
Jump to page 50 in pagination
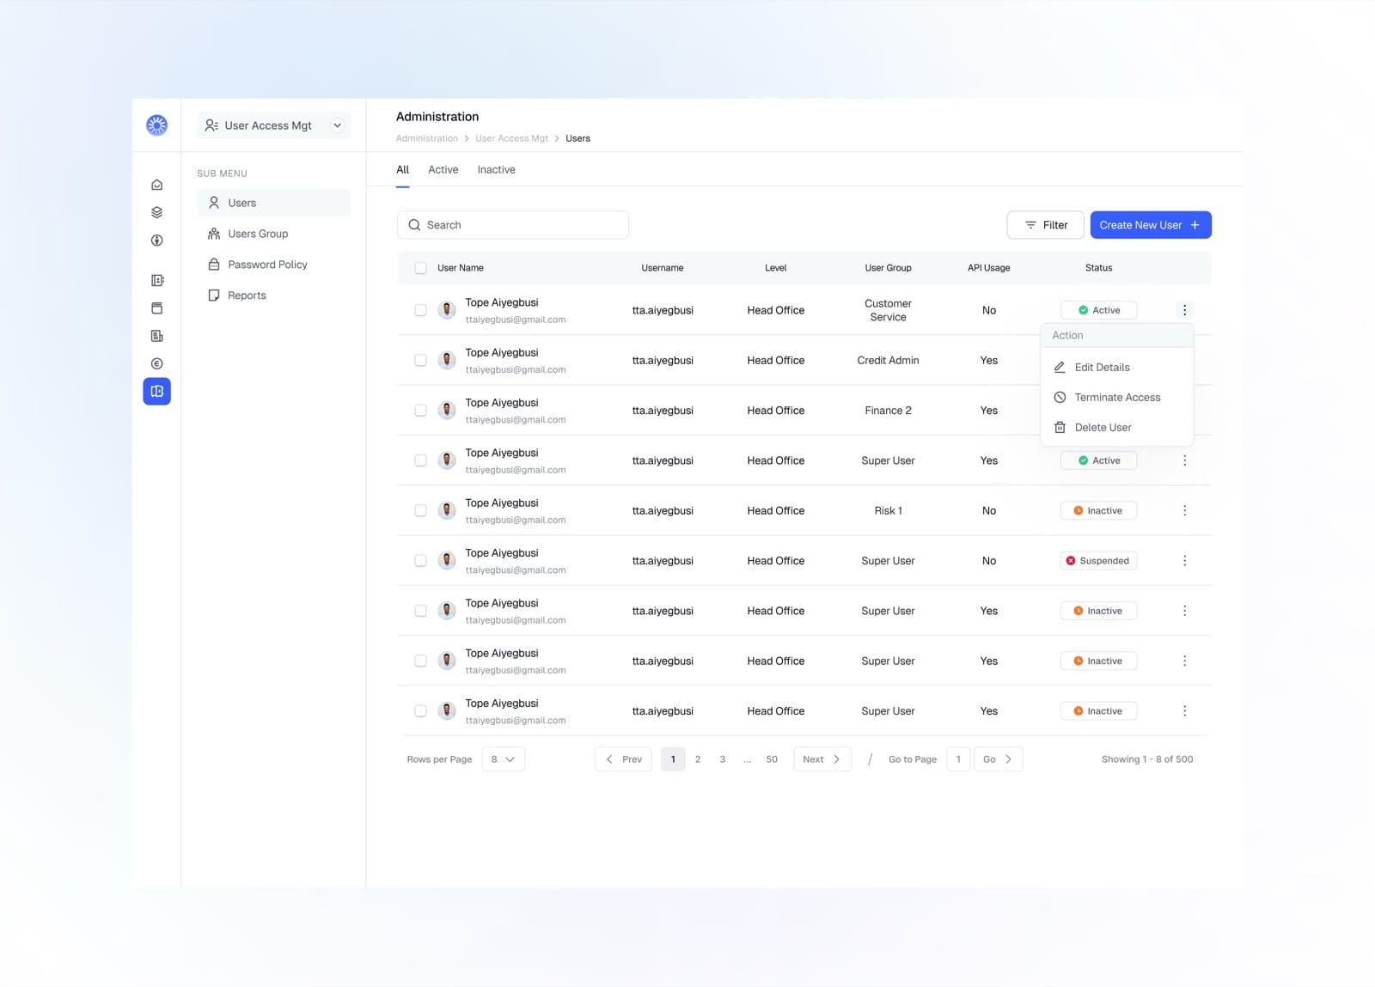pos(772,759)
